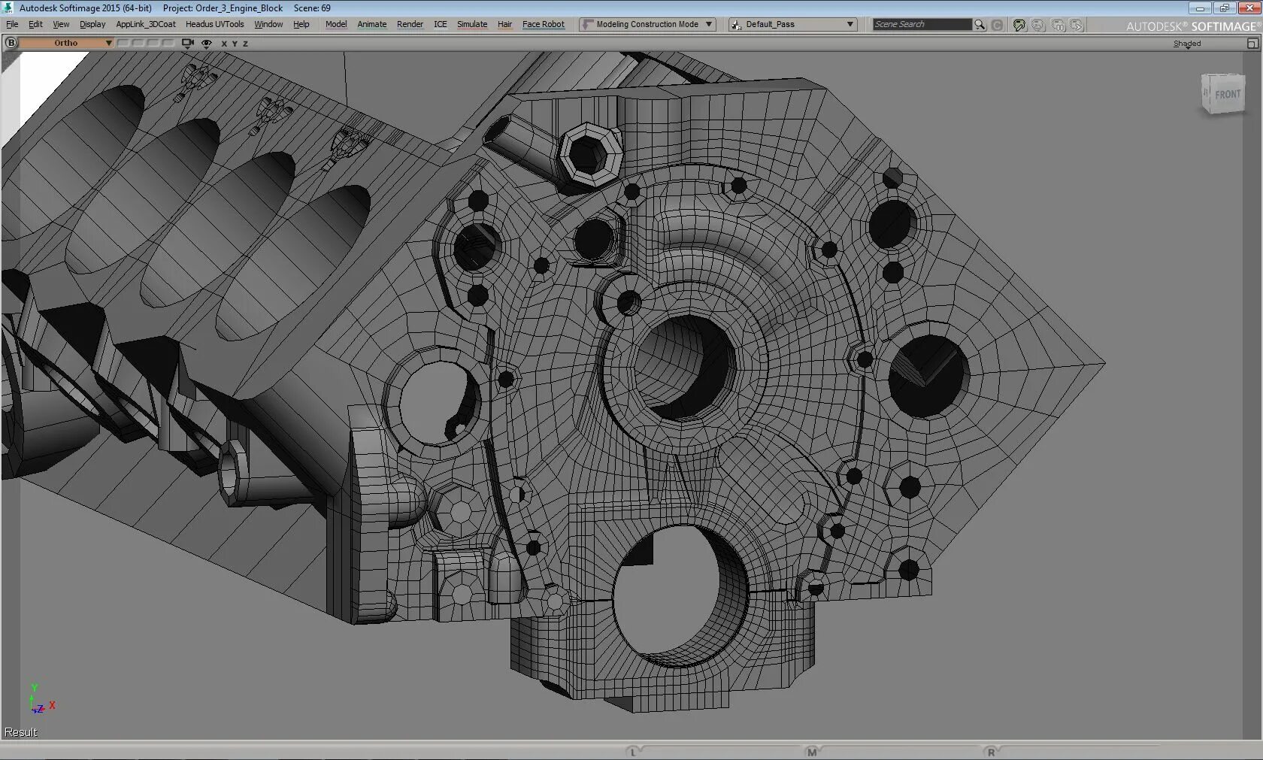This screenshot has width=1263, height=760.
Task: Click the last face icon in top toolbar
Action: coord(1077,25)
